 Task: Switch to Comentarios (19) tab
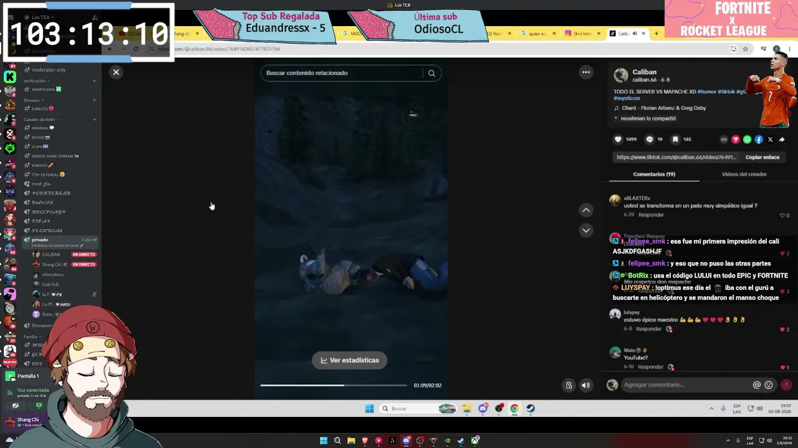click(654, 174)
